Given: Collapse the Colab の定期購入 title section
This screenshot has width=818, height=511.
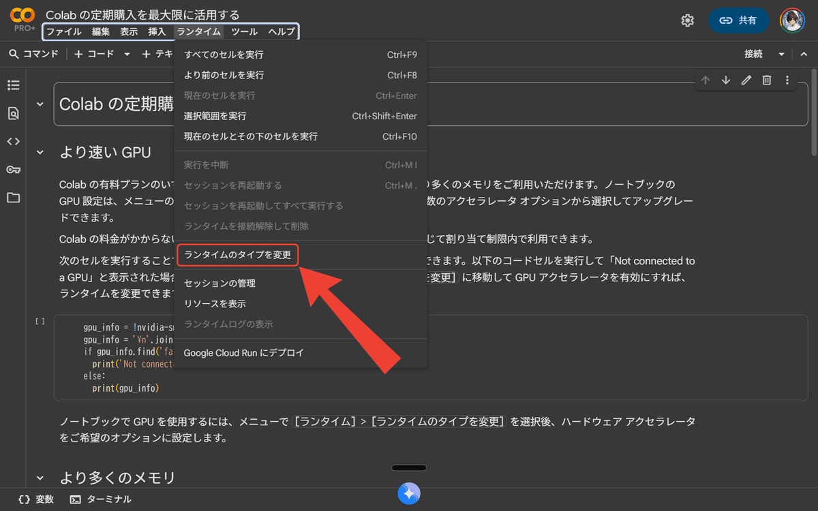Looking at the screenshot, I should pos(40,104).
